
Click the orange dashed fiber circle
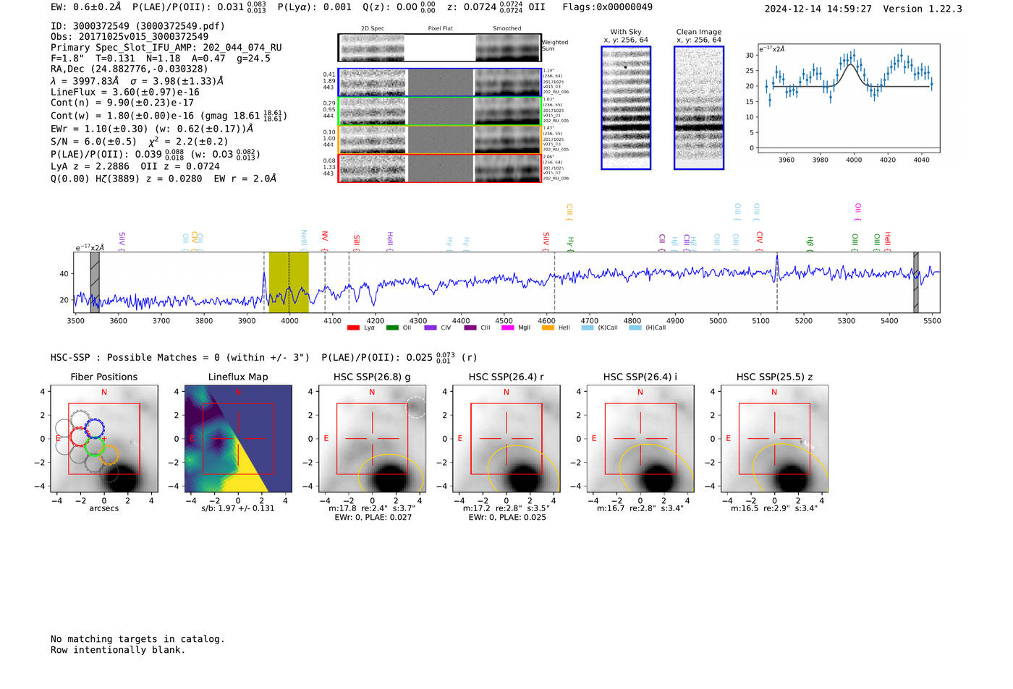click(109, 455)
